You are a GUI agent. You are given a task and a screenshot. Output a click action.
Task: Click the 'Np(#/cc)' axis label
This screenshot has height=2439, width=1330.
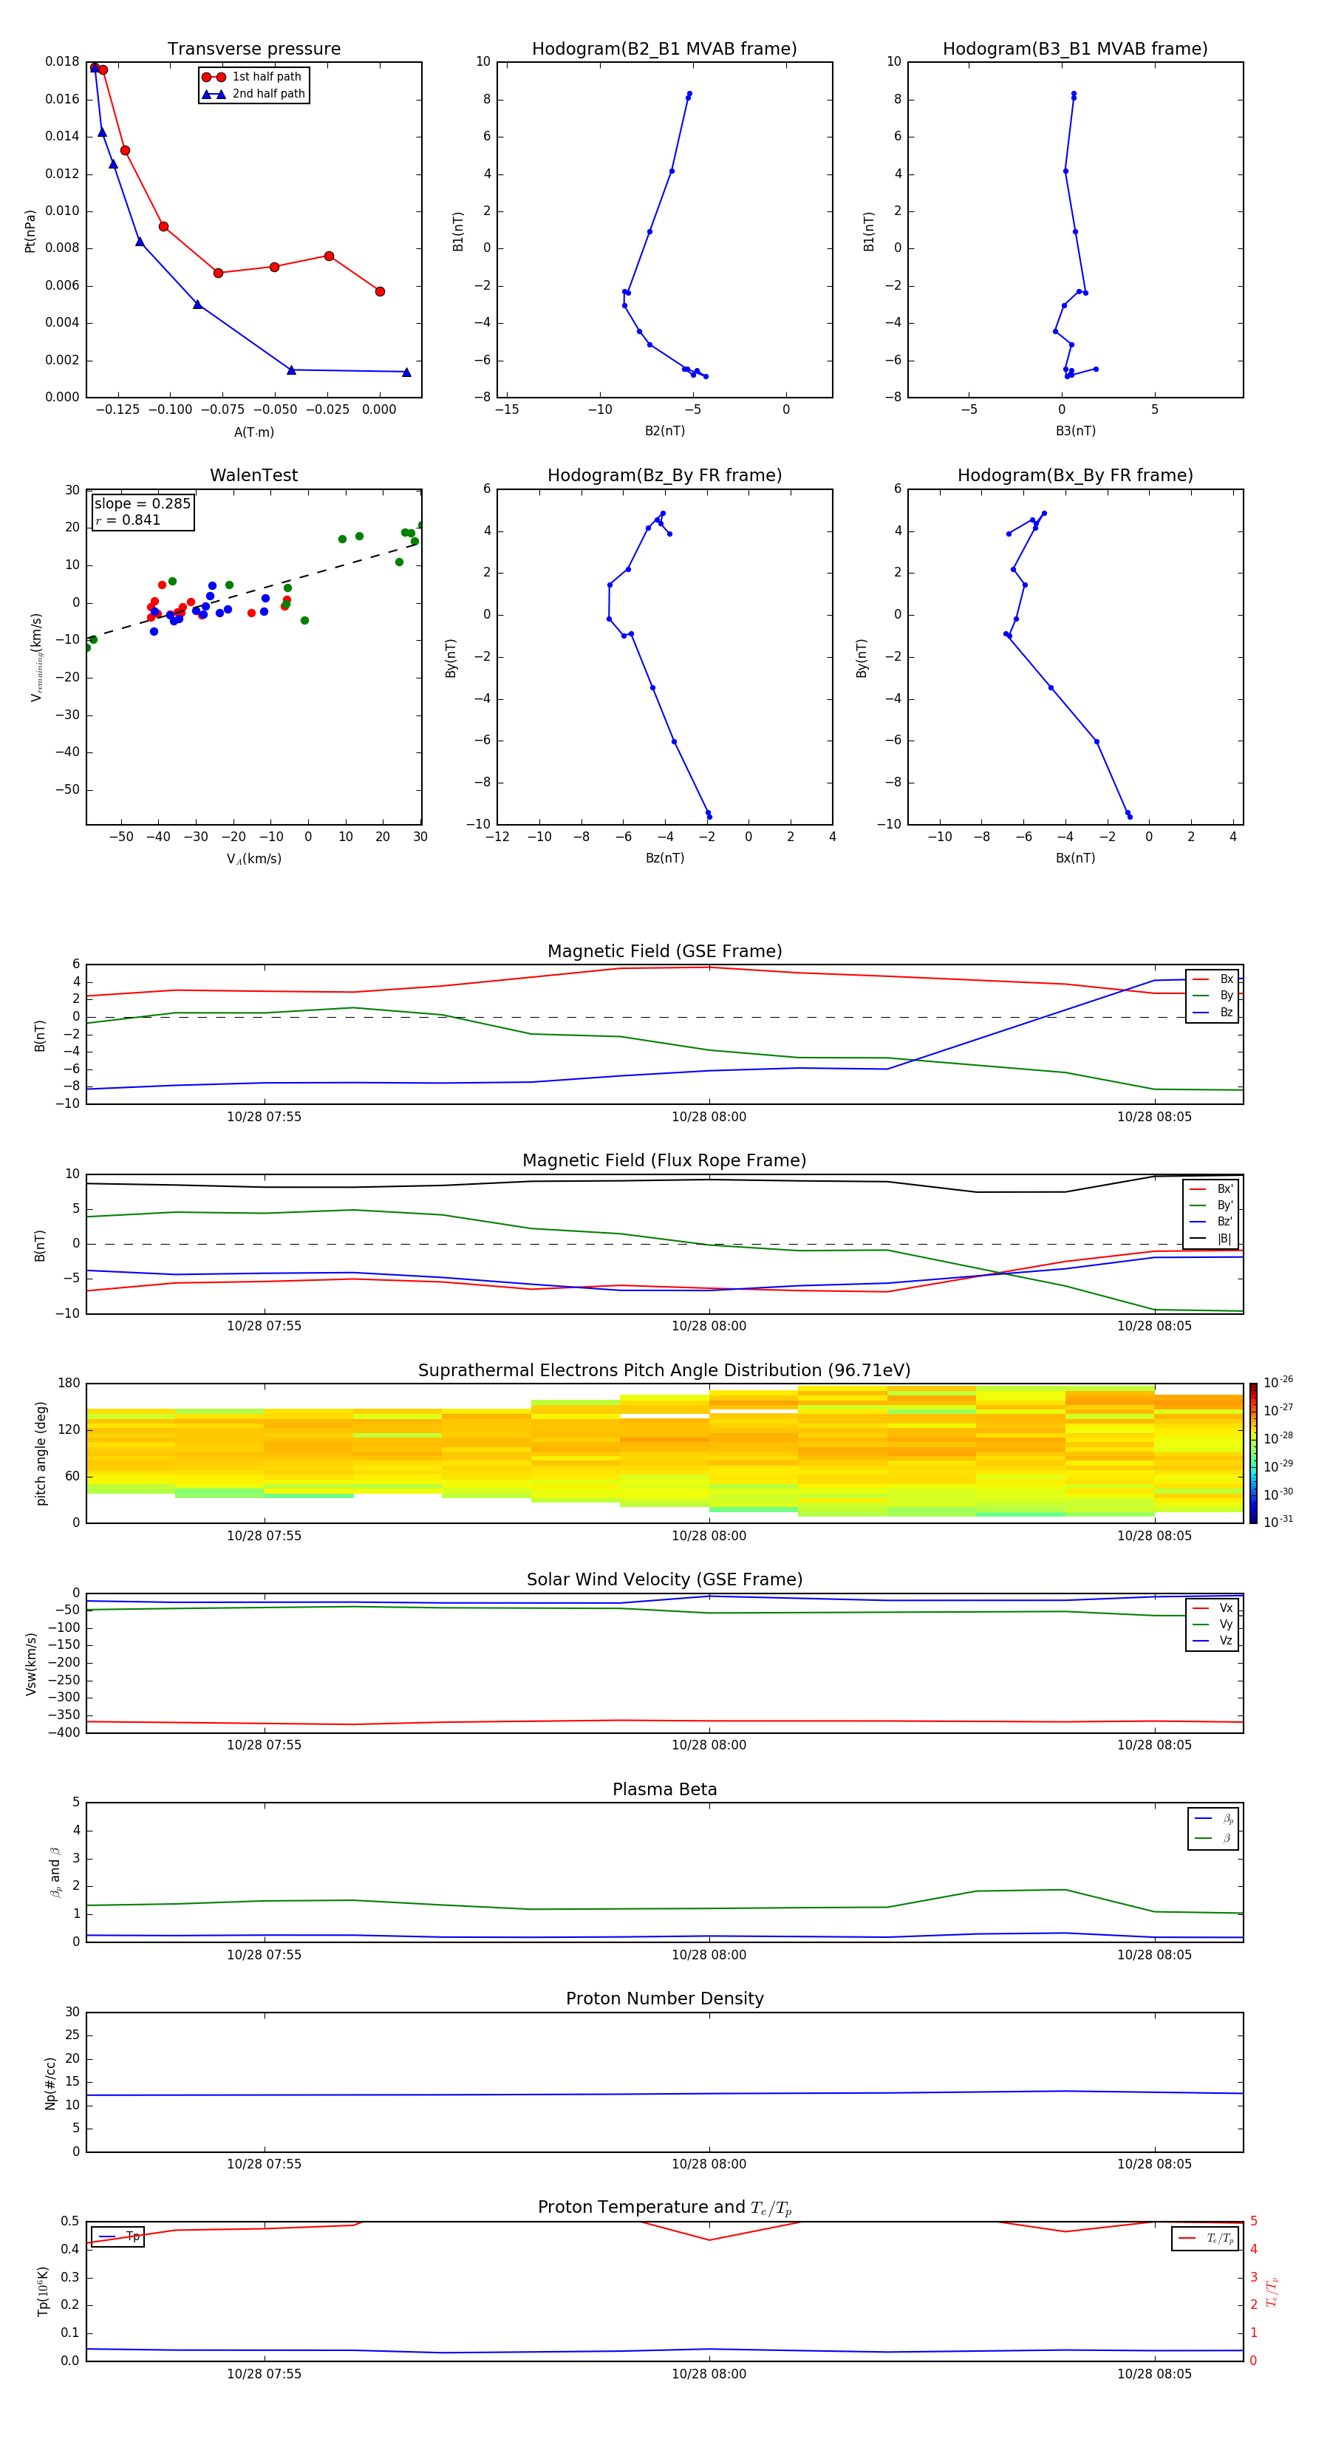click(50, 2083)
